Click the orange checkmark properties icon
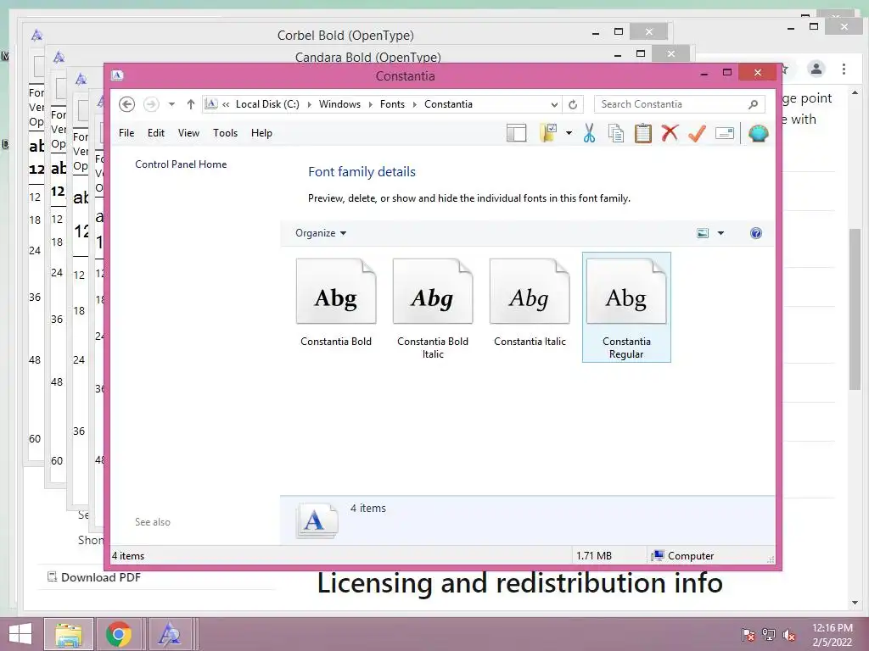This screenshot has height=651, width=869. 698,133
